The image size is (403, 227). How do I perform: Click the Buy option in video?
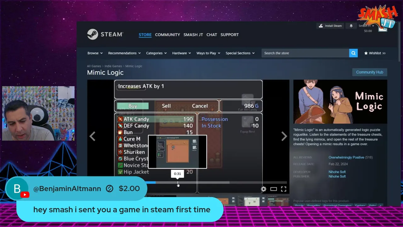click(x=133, y=106)
